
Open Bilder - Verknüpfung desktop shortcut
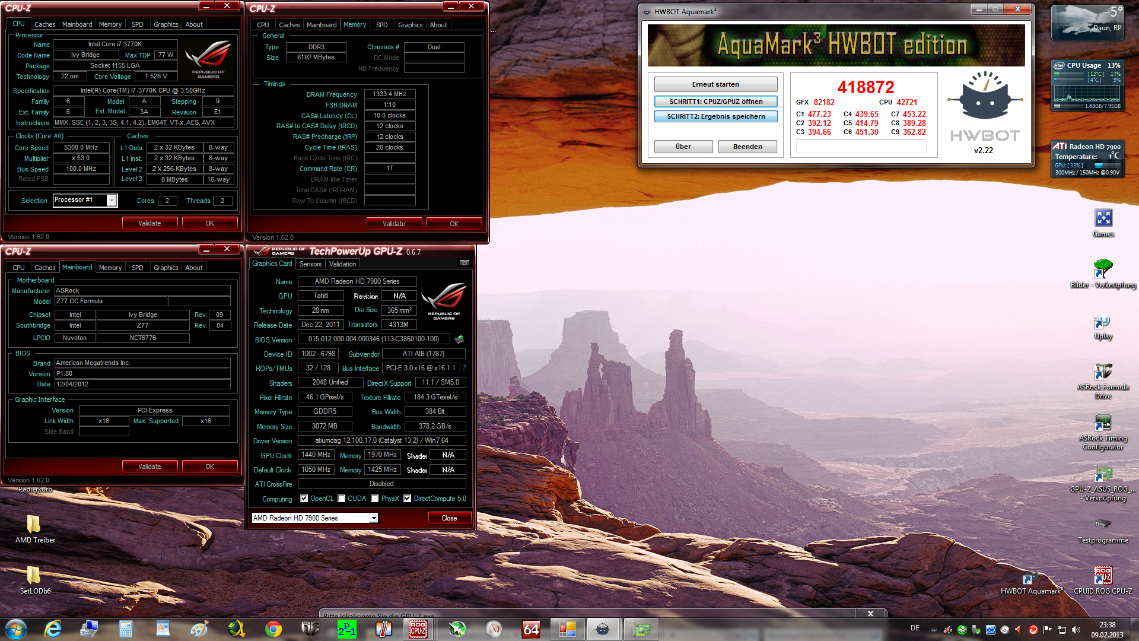[1103, 274]
